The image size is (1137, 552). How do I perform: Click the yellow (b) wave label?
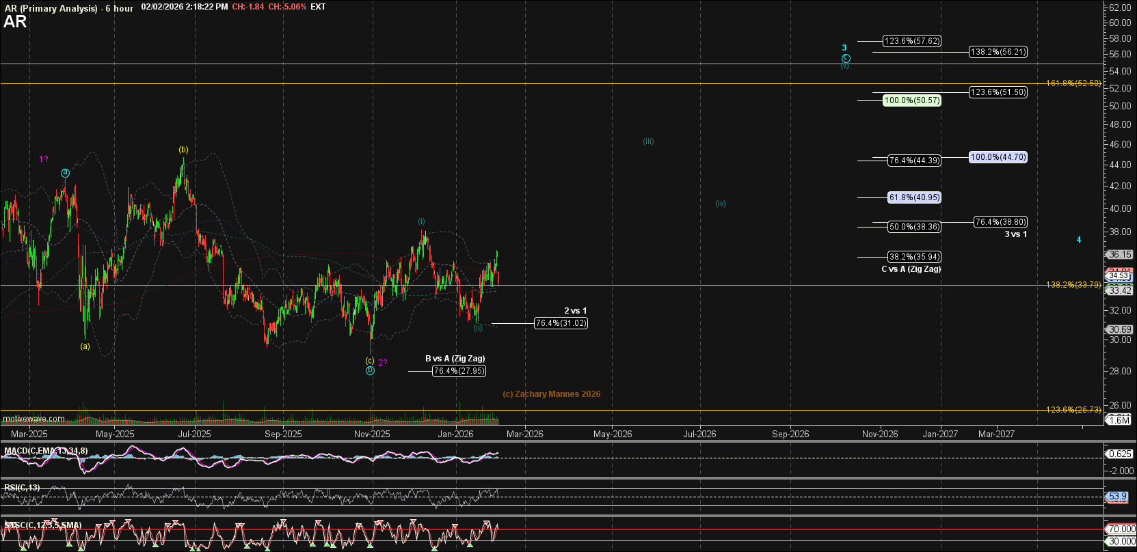pos(183,150)
